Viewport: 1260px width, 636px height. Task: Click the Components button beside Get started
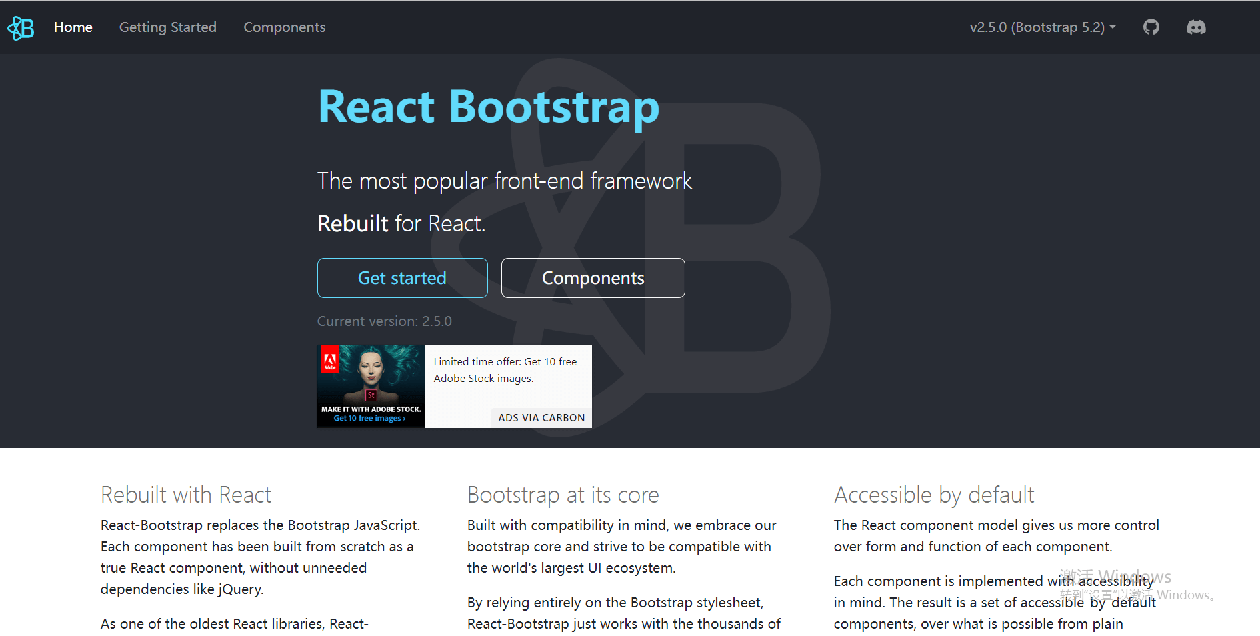coord(593,278)
